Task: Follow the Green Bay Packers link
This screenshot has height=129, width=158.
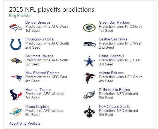Action: point(114,22)
